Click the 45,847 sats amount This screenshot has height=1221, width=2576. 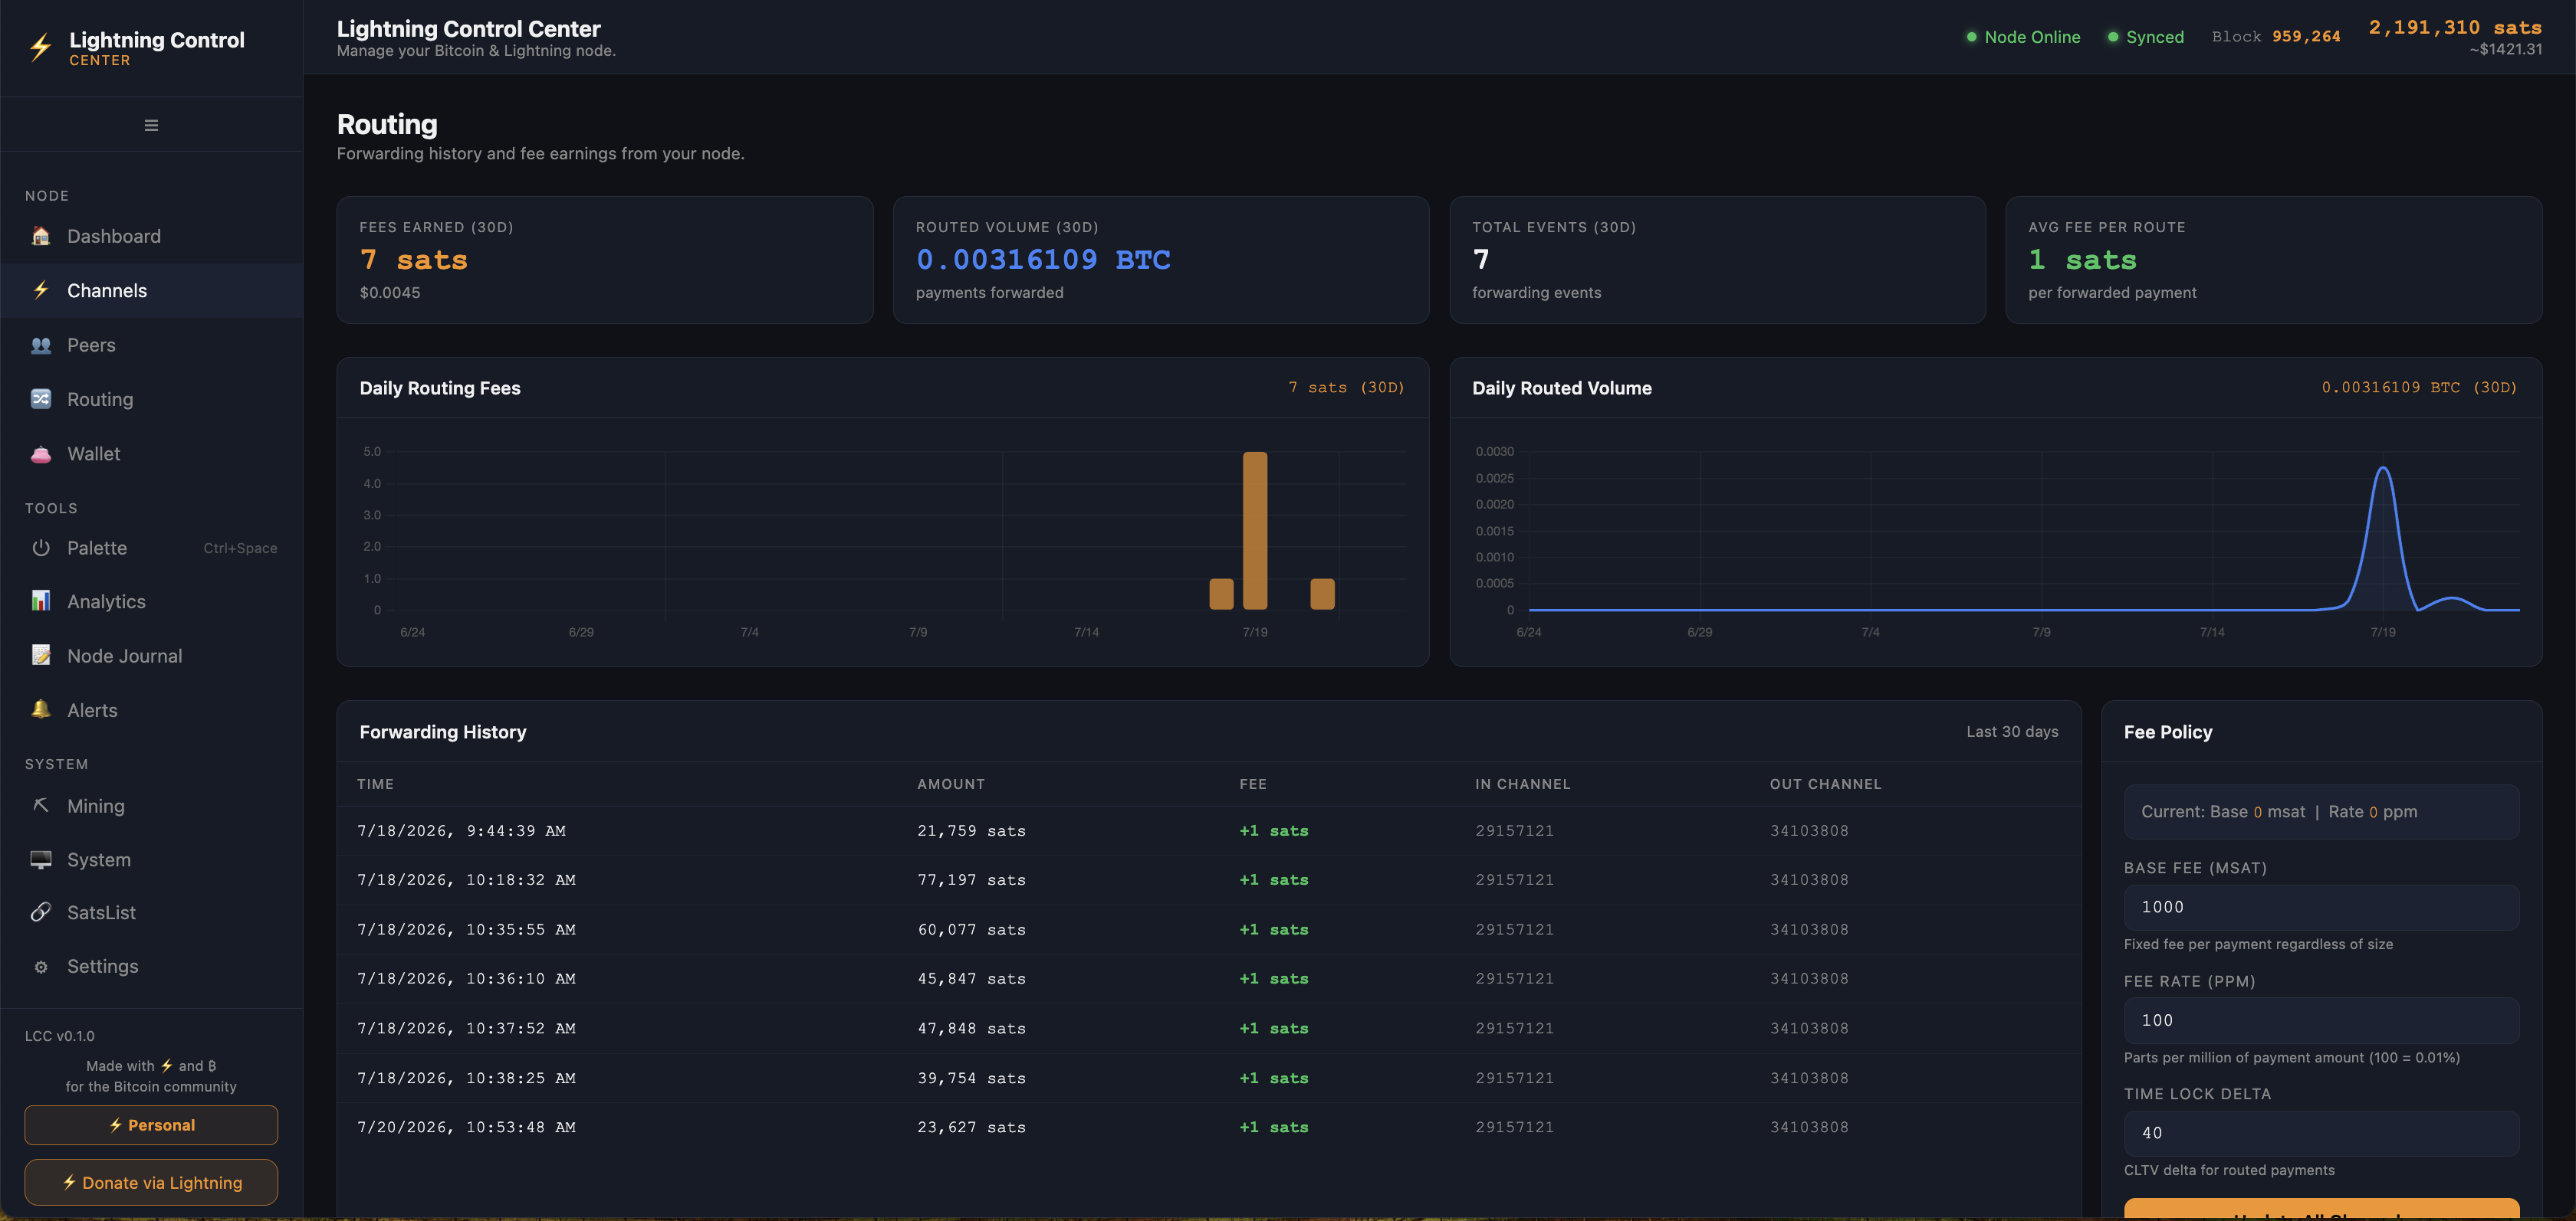click(972, 979)
